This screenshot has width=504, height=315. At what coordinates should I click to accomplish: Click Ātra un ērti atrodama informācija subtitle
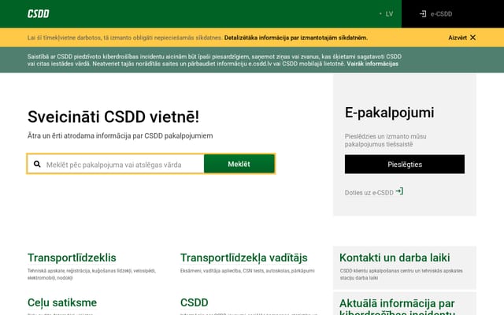(120, 135)
